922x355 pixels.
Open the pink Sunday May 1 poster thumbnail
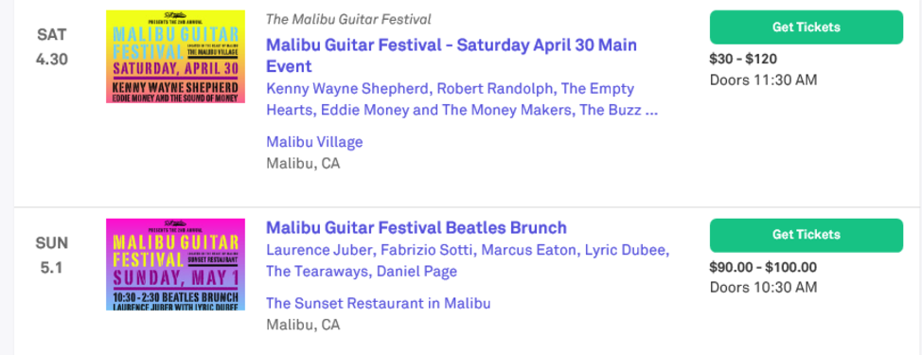(175, 264)
